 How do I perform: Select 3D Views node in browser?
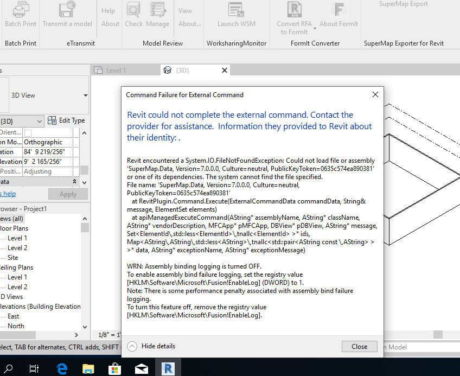[12, 297]
